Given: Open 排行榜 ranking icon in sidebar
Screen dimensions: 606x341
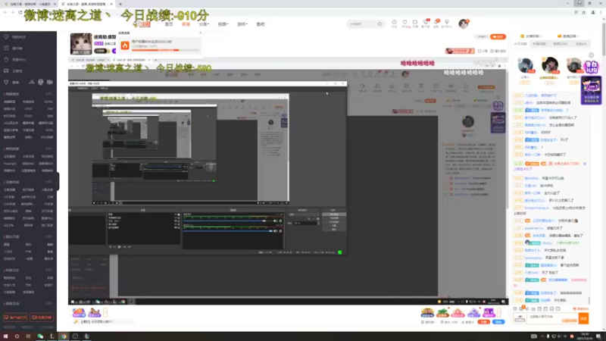Looking at the screenshot, I should [6, 48].
